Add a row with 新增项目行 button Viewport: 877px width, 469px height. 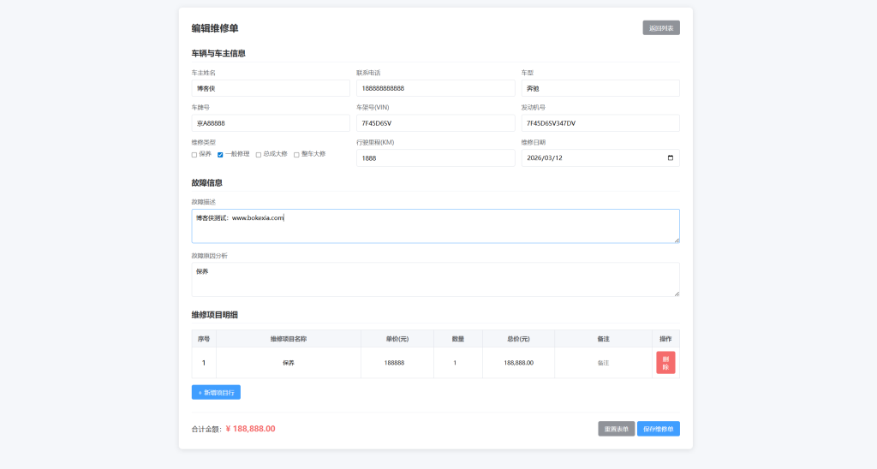(216, 392)
